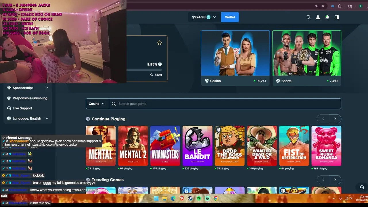The image size is (368, 207).
Task: Open the Sports banner card
Action: click(307, 58)
